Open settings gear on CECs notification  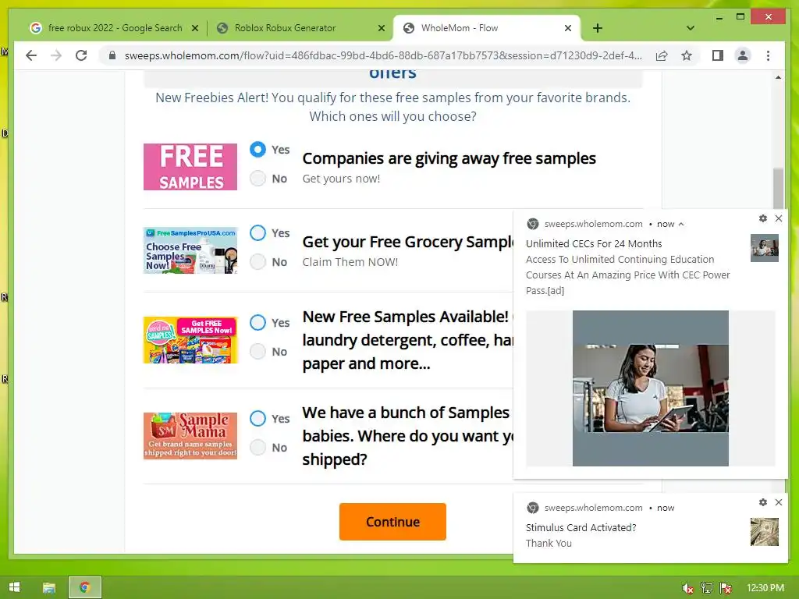click(x=763, y=218)
